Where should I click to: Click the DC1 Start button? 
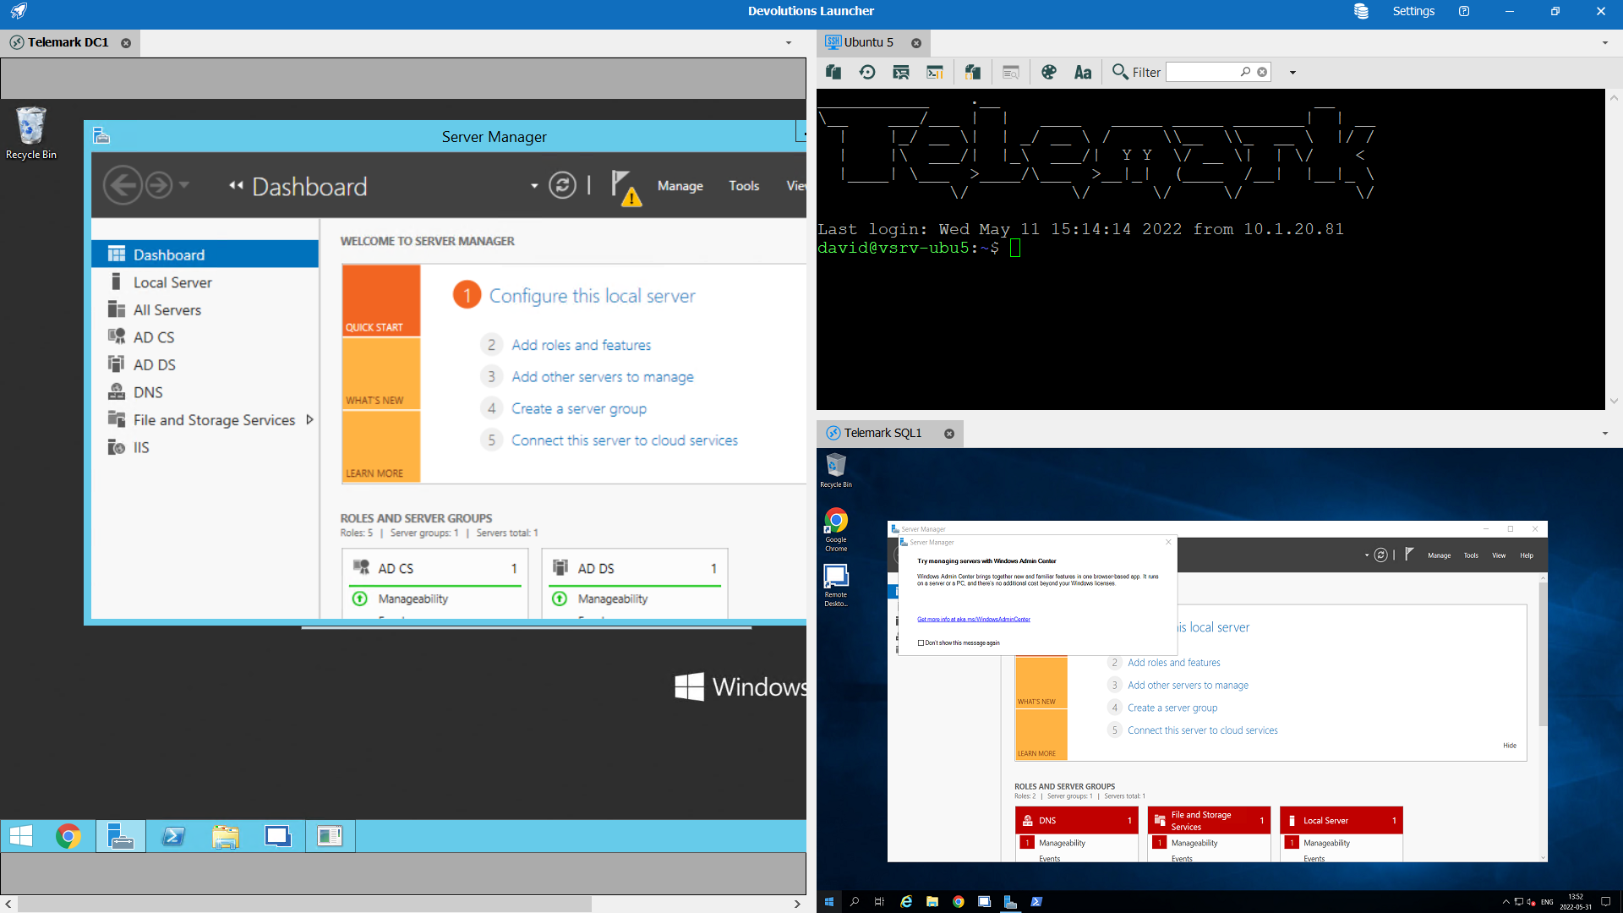[x=20, y=836]
